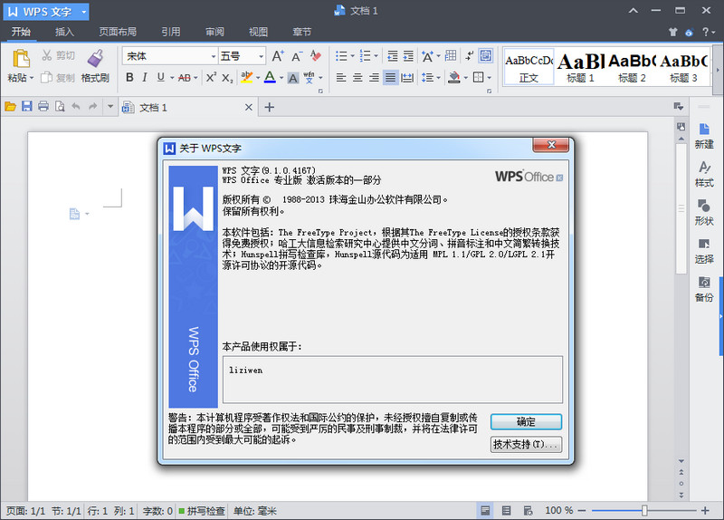Click 拼写检查 in status bar
The image size is (724, 520).
[x=202, y=511]
